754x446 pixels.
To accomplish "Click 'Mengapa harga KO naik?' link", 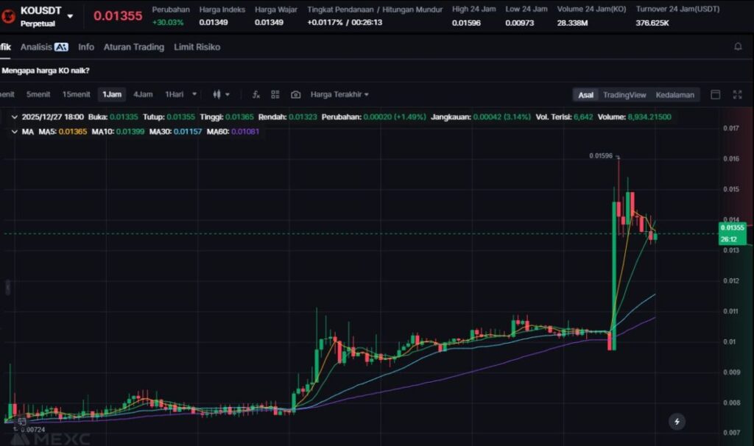I will 46,71.
